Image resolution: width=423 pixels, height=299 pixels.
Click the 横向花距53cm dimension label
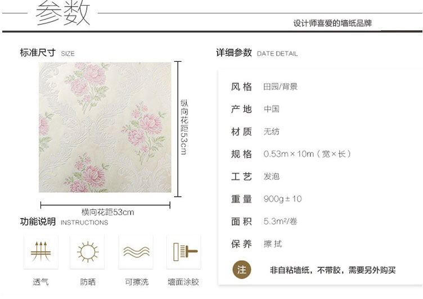pyautogui.click(x=107, y=212)
